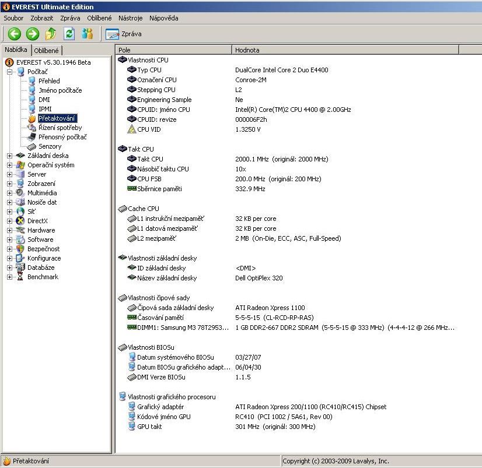This screenshot has width=482, height=468.
Task: Expand the Základní deska tree node
Action: [9, 156]
